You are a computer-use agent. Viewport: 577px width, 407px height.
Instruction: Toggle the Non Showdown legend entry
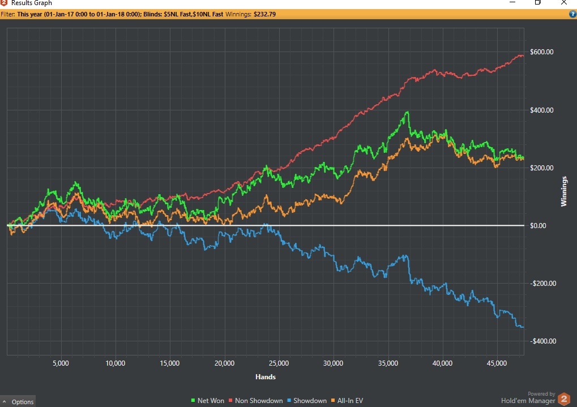[x=256, y=401]
